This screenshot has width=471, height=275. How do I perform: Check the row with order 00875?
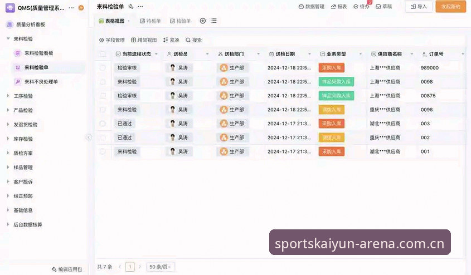pos(103,96)
